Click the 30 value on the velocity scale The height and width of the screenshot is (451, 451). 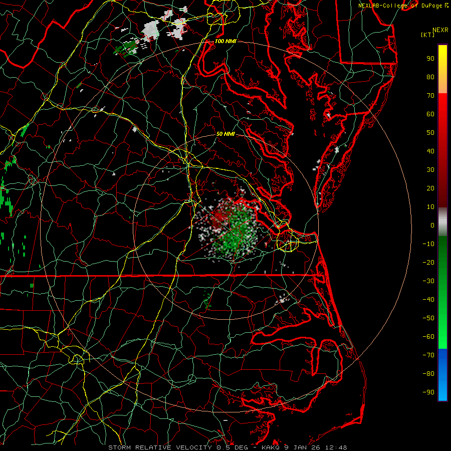pyautogui.click(x=430, y=170)
